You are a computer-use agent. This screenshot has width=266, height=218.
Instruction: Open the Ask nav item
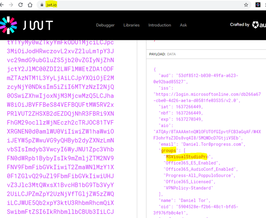point(183,25)
